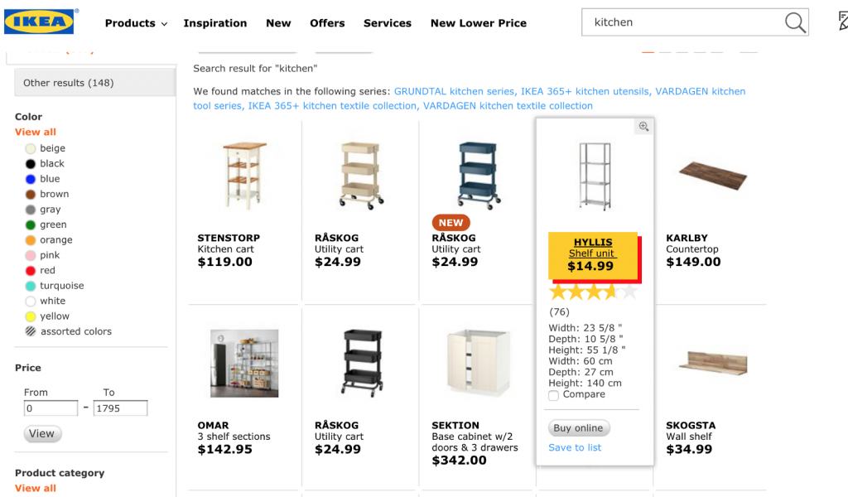
Task: Click the IKEA logo
Action: click(39, 22)
